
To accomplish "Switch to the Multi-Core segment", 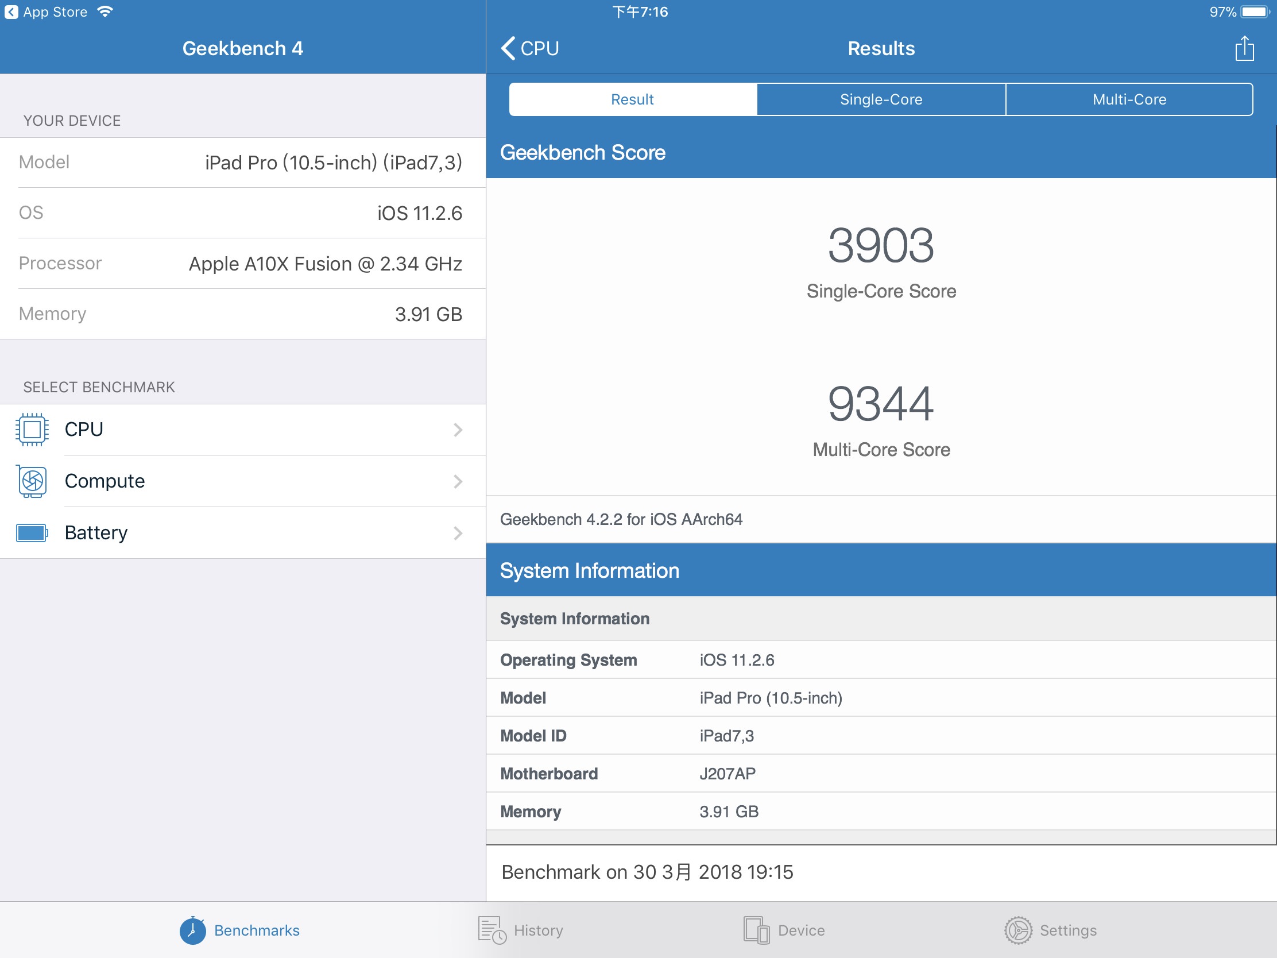I will (x=1129, y=99).
